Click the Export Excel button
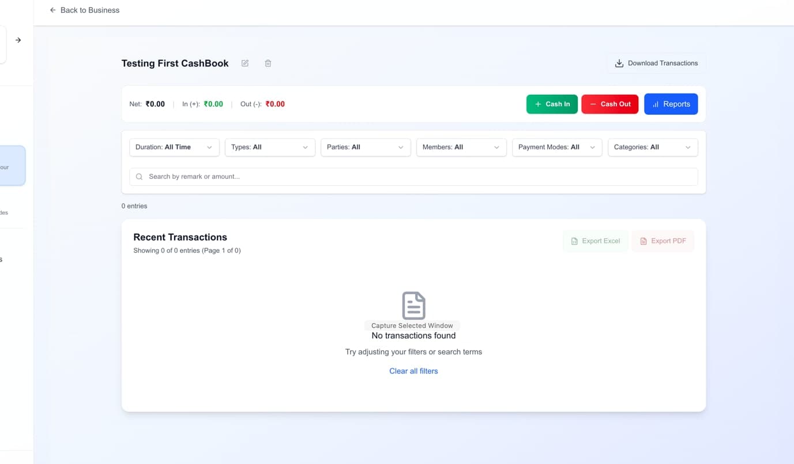The height and width of the screenshot is (464, 794). (595, 241)
